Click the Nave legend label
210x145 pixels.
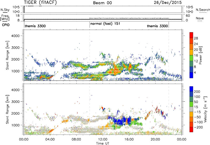(x=200, y=18)
